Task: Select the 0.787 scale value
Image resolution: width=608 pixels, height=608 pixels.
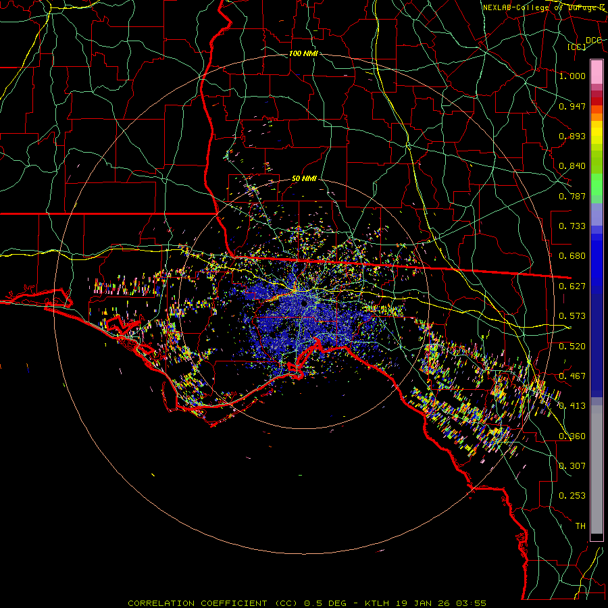Action: pos(572,196)
